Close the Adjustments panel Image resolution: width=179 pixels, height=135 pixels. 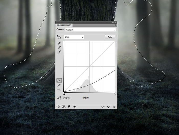click(x=116, y=22)
